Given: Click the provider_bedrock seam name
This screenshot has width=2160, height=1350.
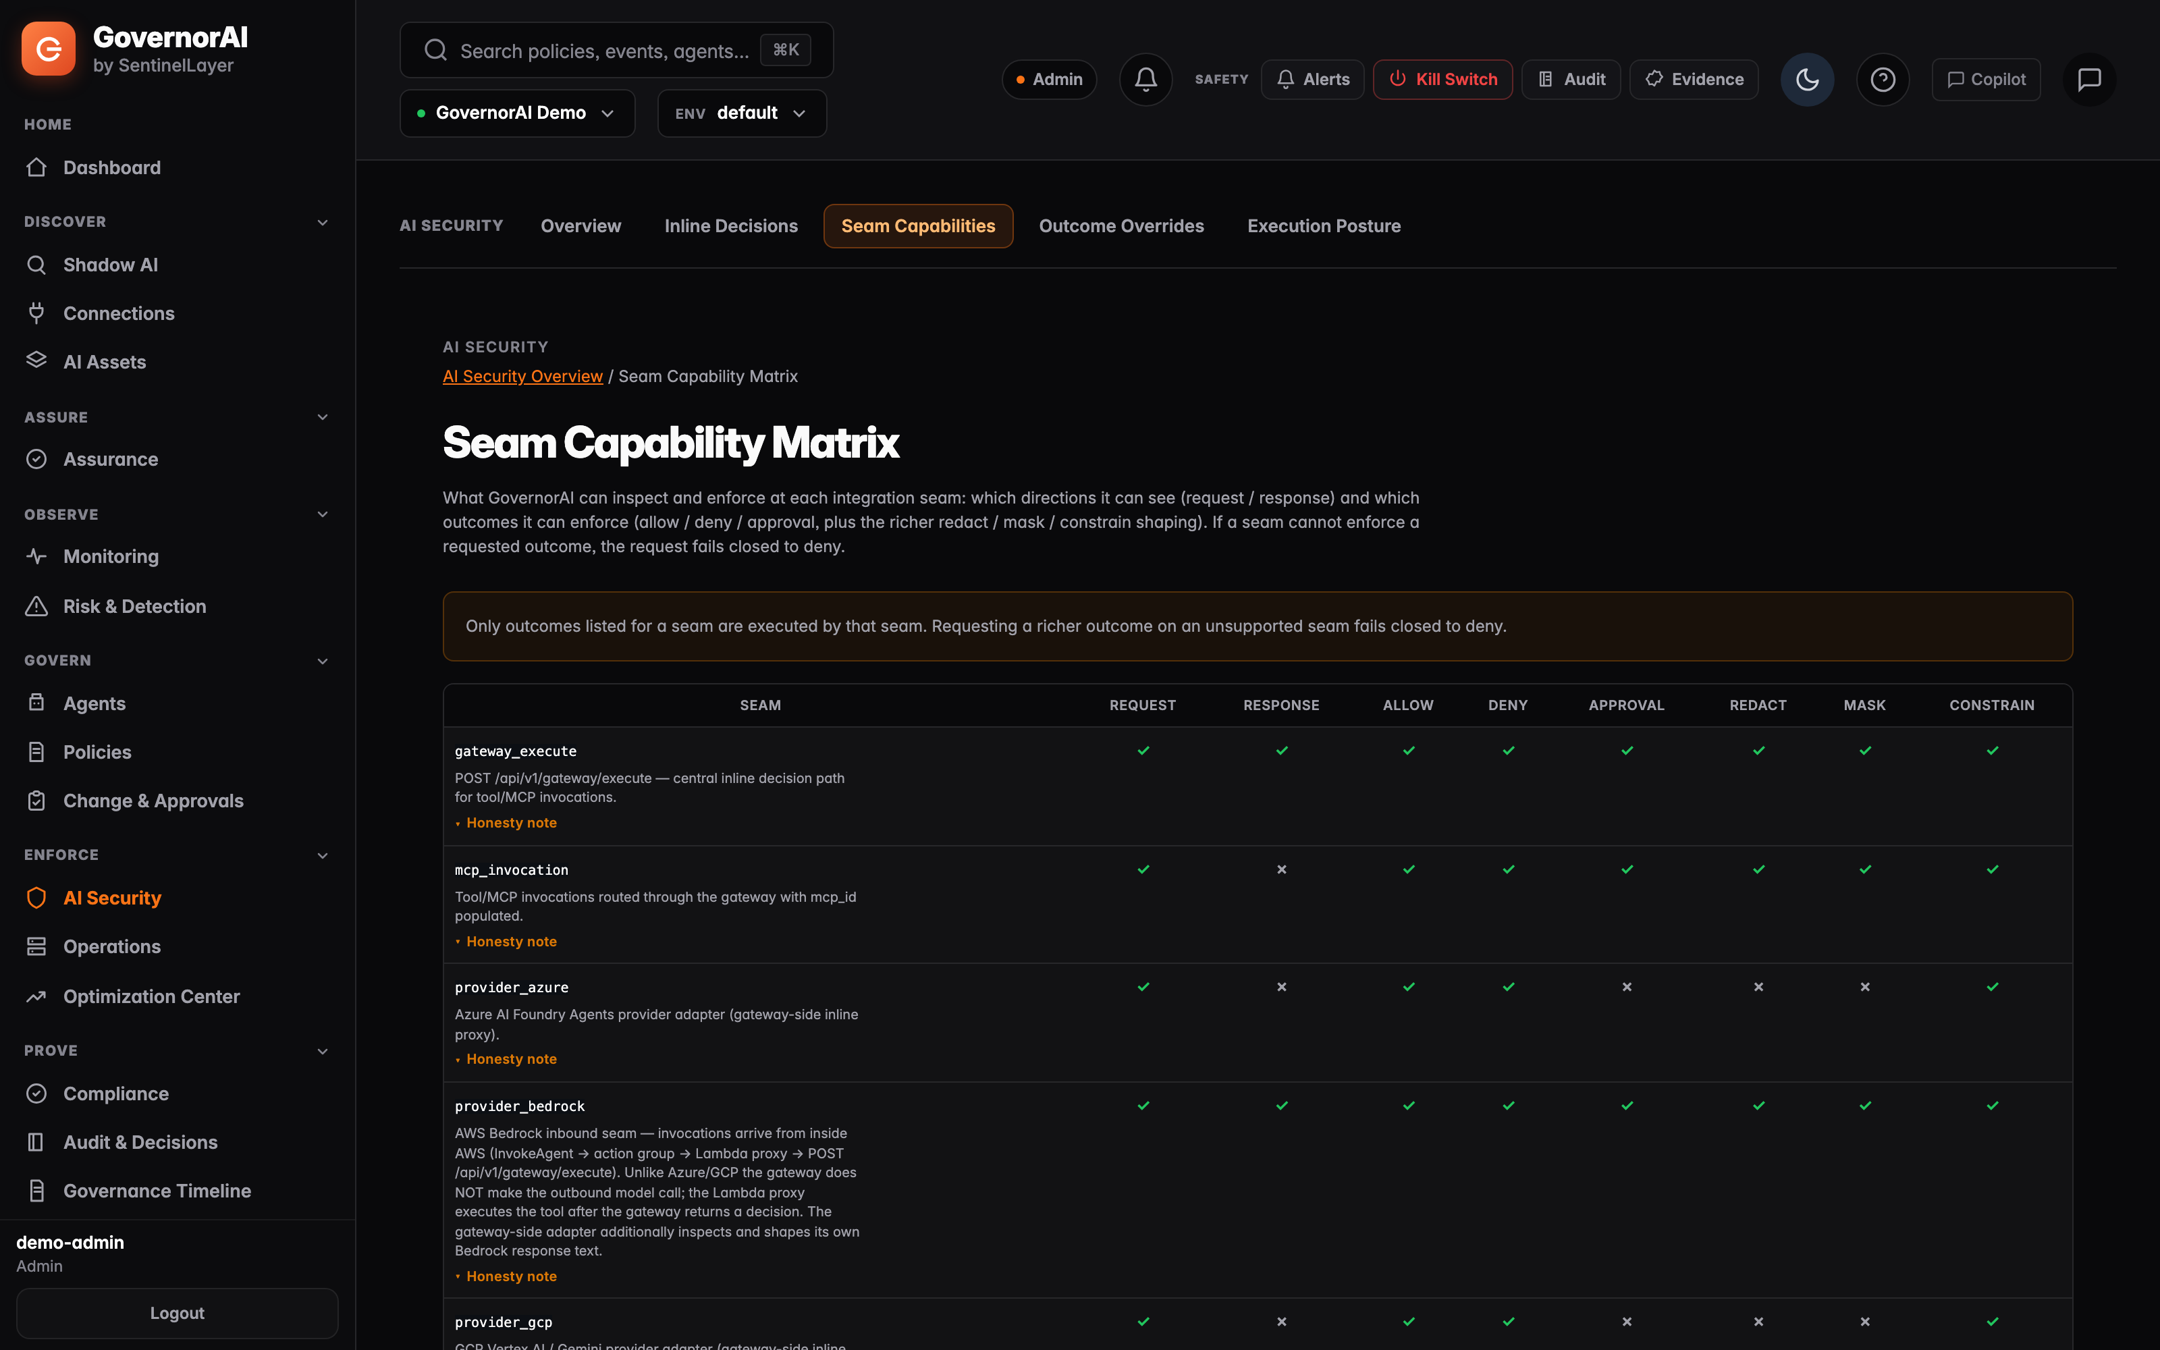Looking at the screenshot, I should (x=520, y=1107).
